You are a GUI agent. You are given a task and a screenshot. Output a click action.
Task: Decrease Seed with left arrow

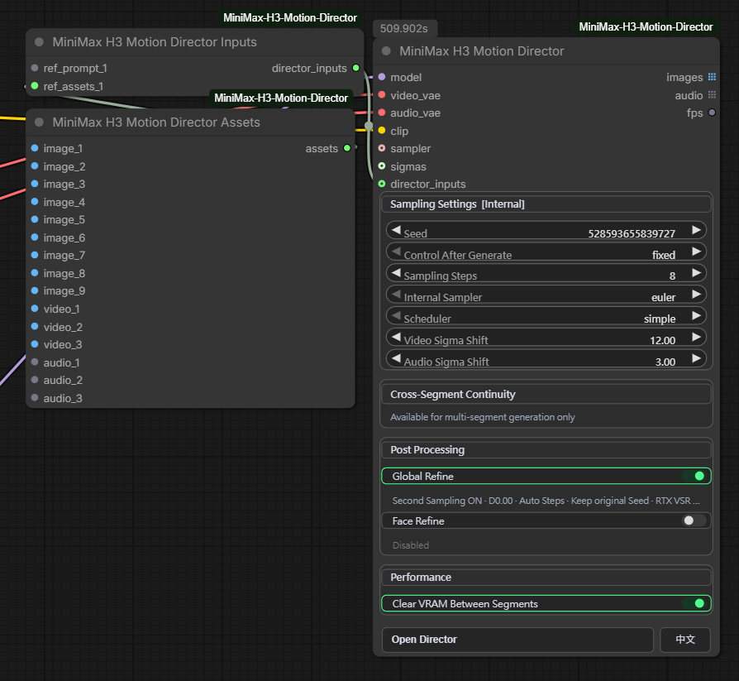(396, 230)
